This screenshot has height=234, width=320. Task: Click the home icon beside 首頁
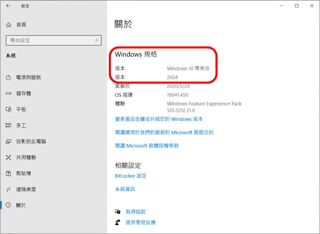tap(9, 25)
